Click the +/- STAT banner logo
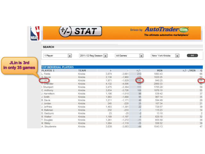 tap(80, 31)
